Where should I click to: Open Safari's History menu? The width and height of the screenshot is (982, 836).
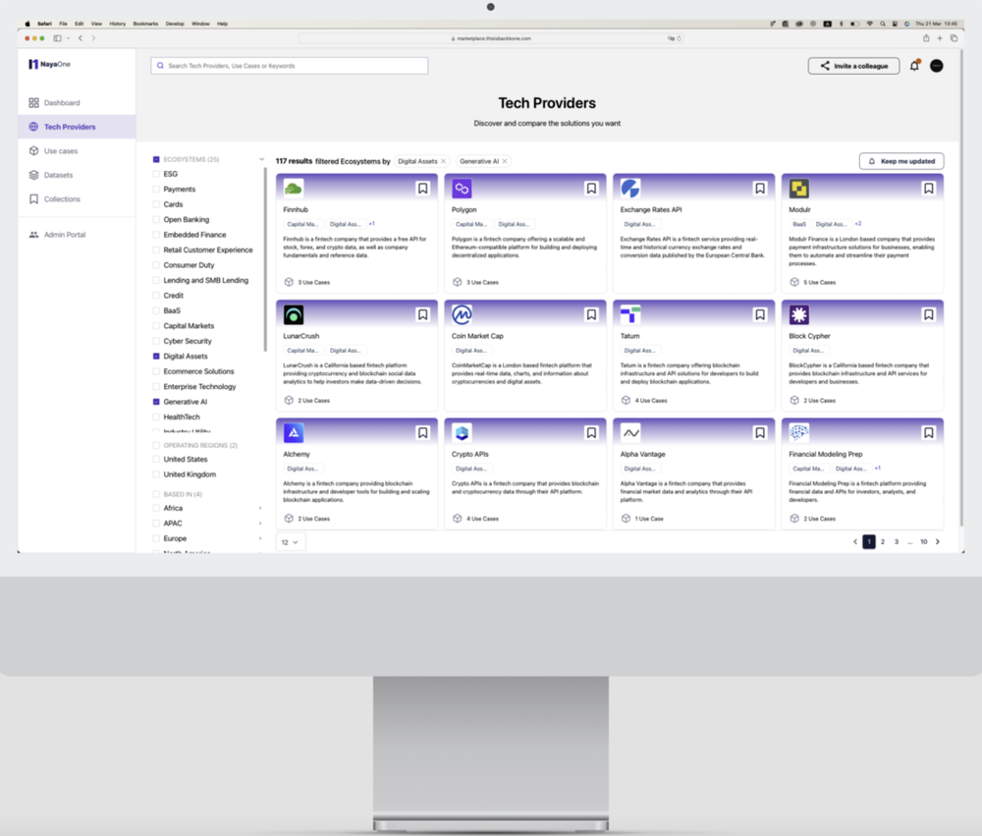tap(118, 24)
